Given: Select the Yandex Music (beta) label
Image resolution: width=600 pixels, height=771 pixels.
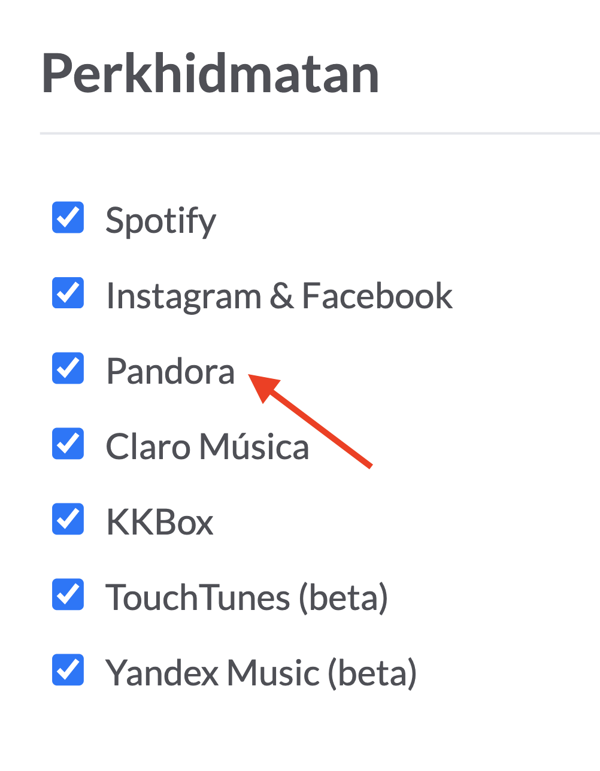Looking at the screenshot, I should (x=262, y=672).
